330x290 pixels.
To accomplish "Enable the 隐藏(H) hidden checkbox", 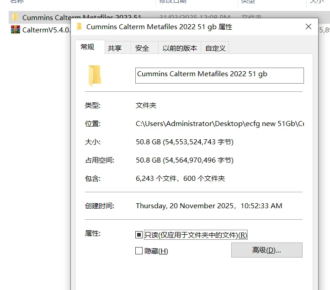I will click(138, 251).
